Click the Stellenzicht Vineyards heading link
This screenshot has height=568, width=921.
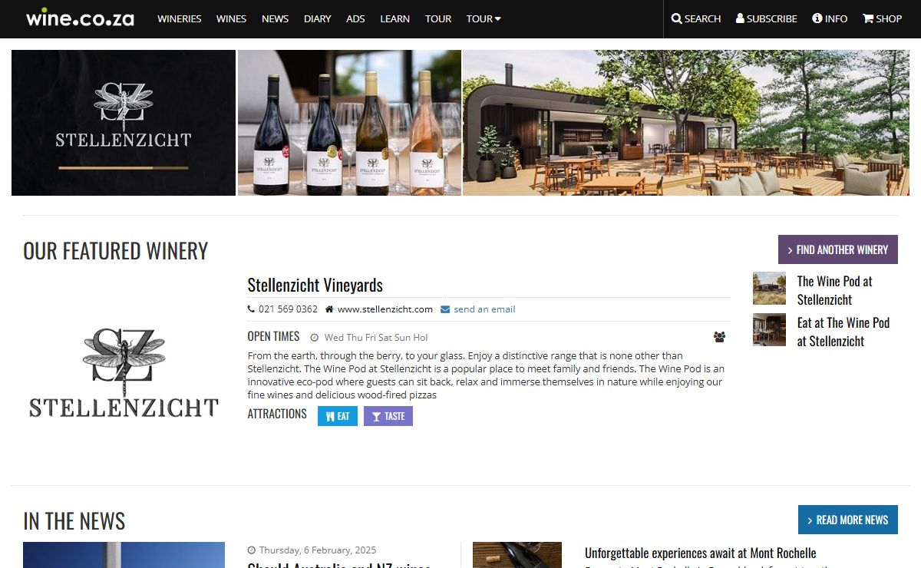[x=315, y=285]
